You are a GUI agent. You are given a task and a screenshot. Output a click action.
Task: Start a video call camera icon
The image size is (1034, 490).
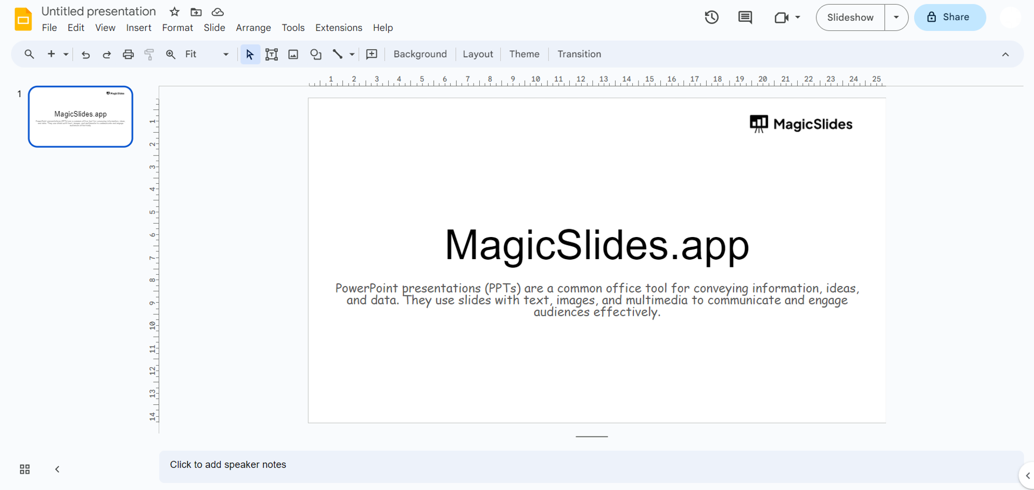click(x=781, y=18)
